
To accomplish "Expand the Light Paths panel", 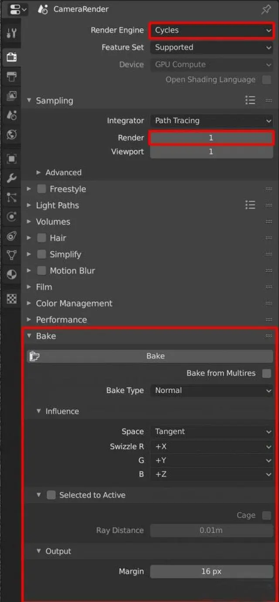I will pyautogui.click(x=57, y=205).
